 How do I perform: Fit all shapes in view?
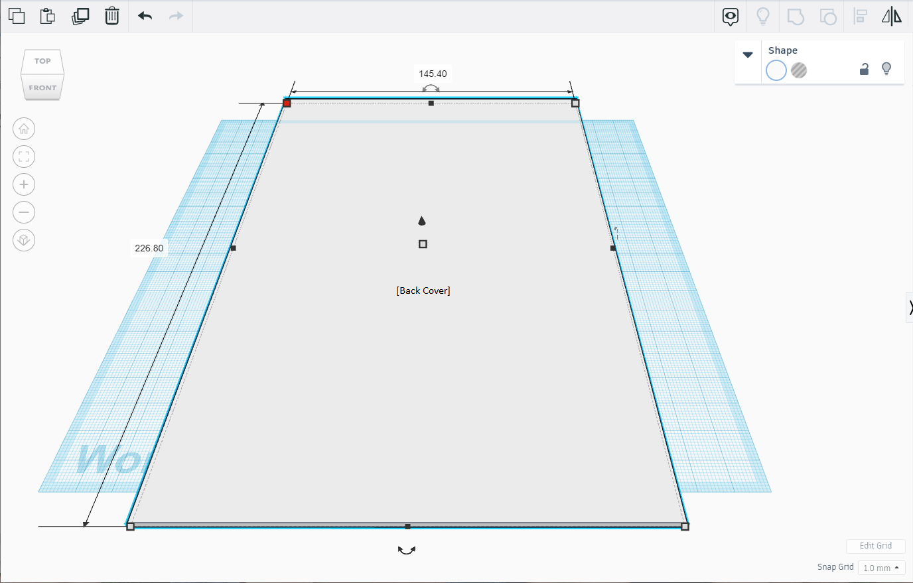(x=24, y=157)
